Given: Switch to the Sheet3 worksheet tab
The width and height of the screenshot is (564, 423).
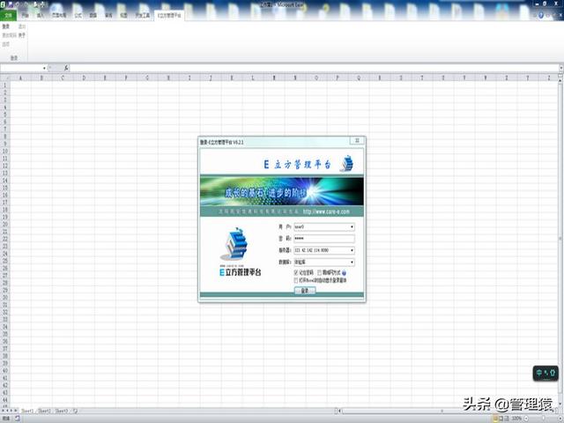Looking at the screenshot, I should click(x=61, y=411).
